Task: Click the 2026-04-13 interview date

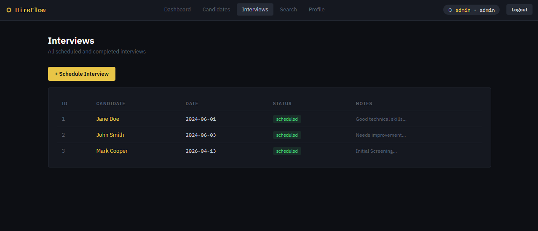Action: tap(201, 151)
